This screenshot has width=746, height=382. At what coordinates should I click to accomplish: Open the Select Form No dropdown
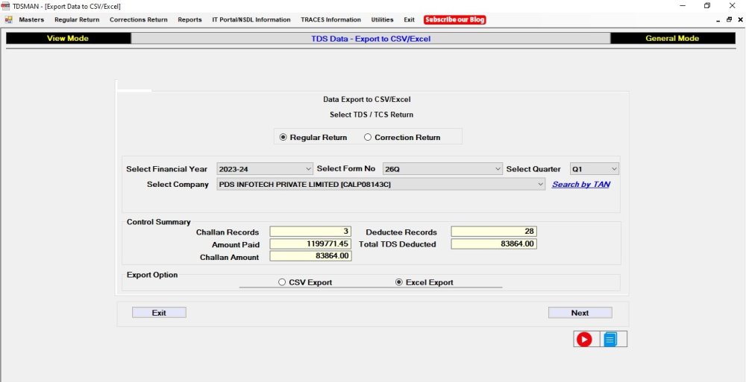pos(442,169)
